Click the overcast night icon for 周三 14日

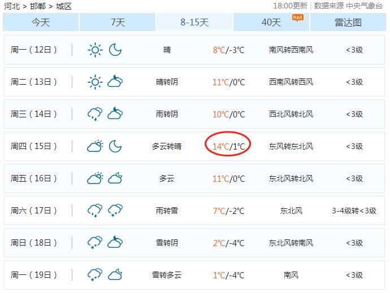click(x=115, y=113)
